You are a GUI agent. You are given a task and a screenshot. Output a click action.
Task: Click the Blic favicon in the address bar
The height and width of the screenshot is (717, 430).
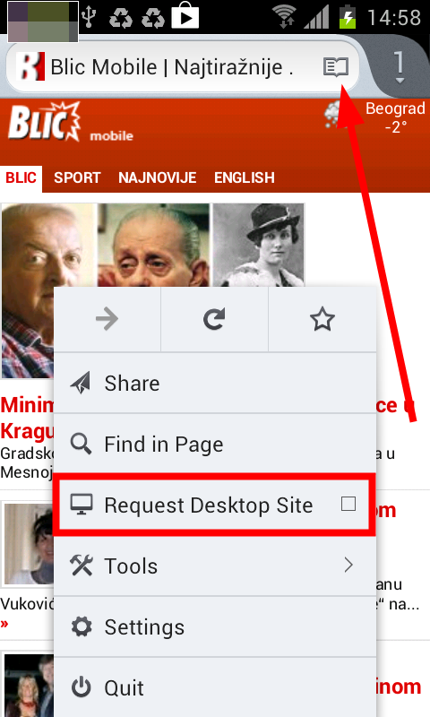[x=30, y=66]
